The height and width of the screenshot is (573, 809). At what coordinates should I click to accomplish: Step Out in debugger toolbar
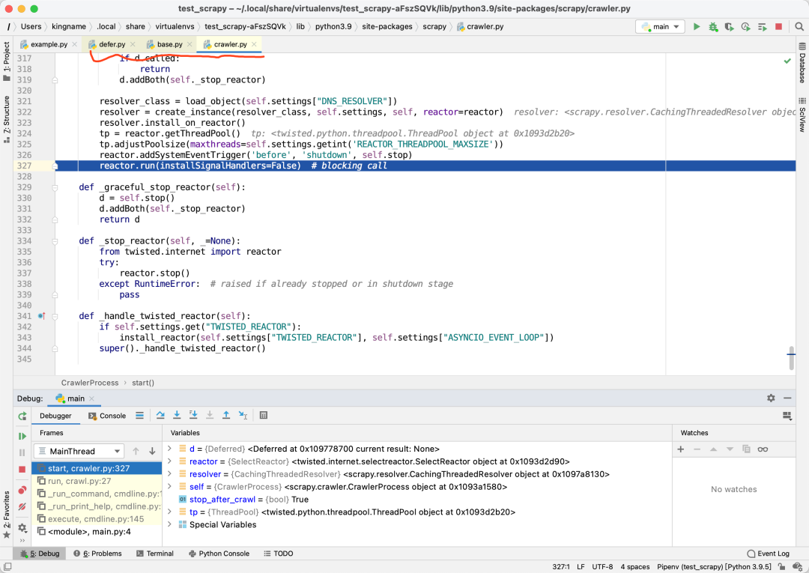click(226, 416)
